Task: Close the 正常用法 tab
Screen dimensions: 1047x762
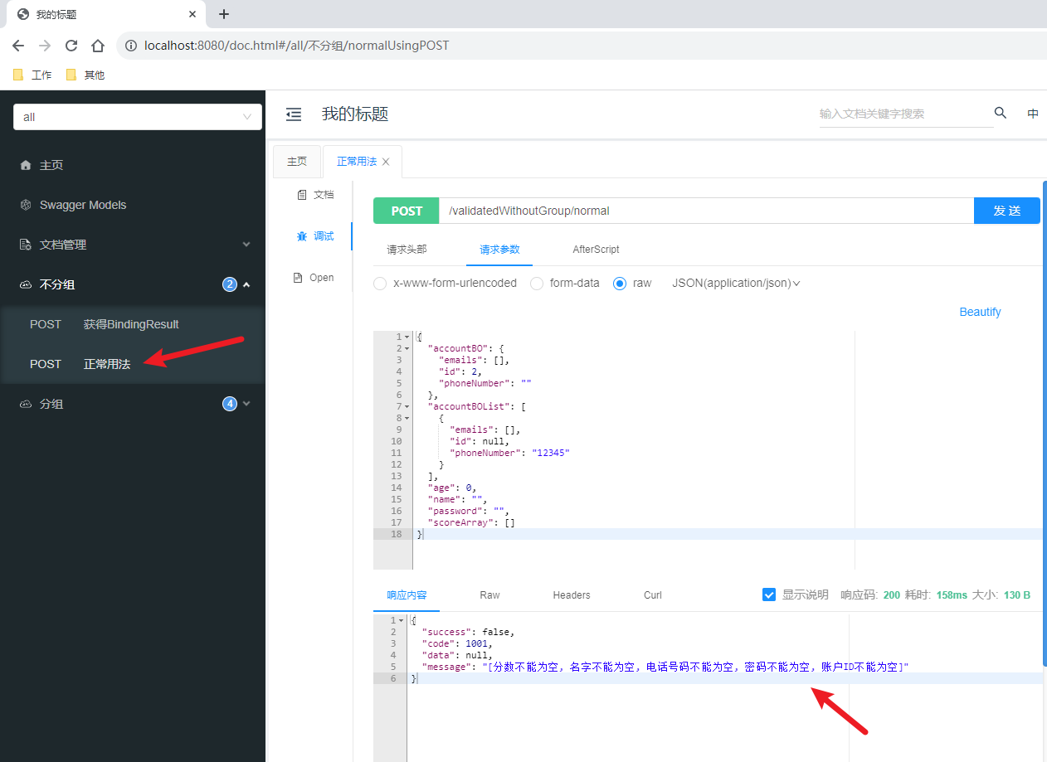Action: click(x=386, y=162)
